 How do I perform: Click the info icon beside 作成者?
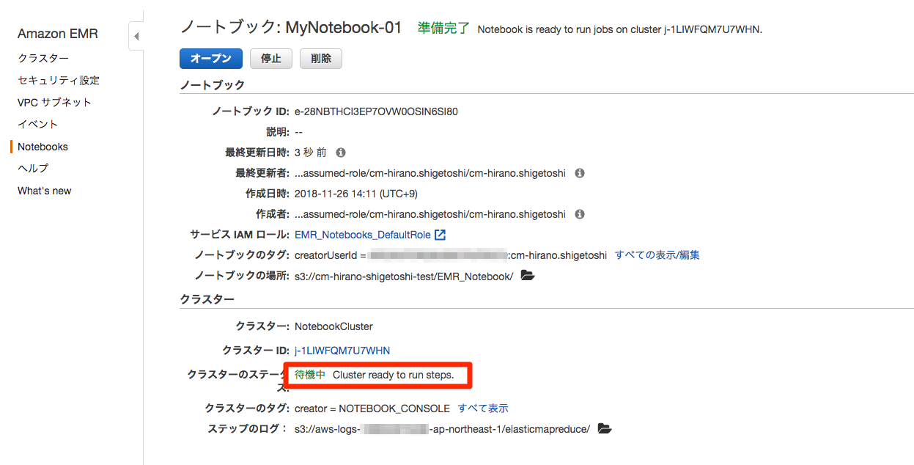pyautogui.click(x=578, y=213)
